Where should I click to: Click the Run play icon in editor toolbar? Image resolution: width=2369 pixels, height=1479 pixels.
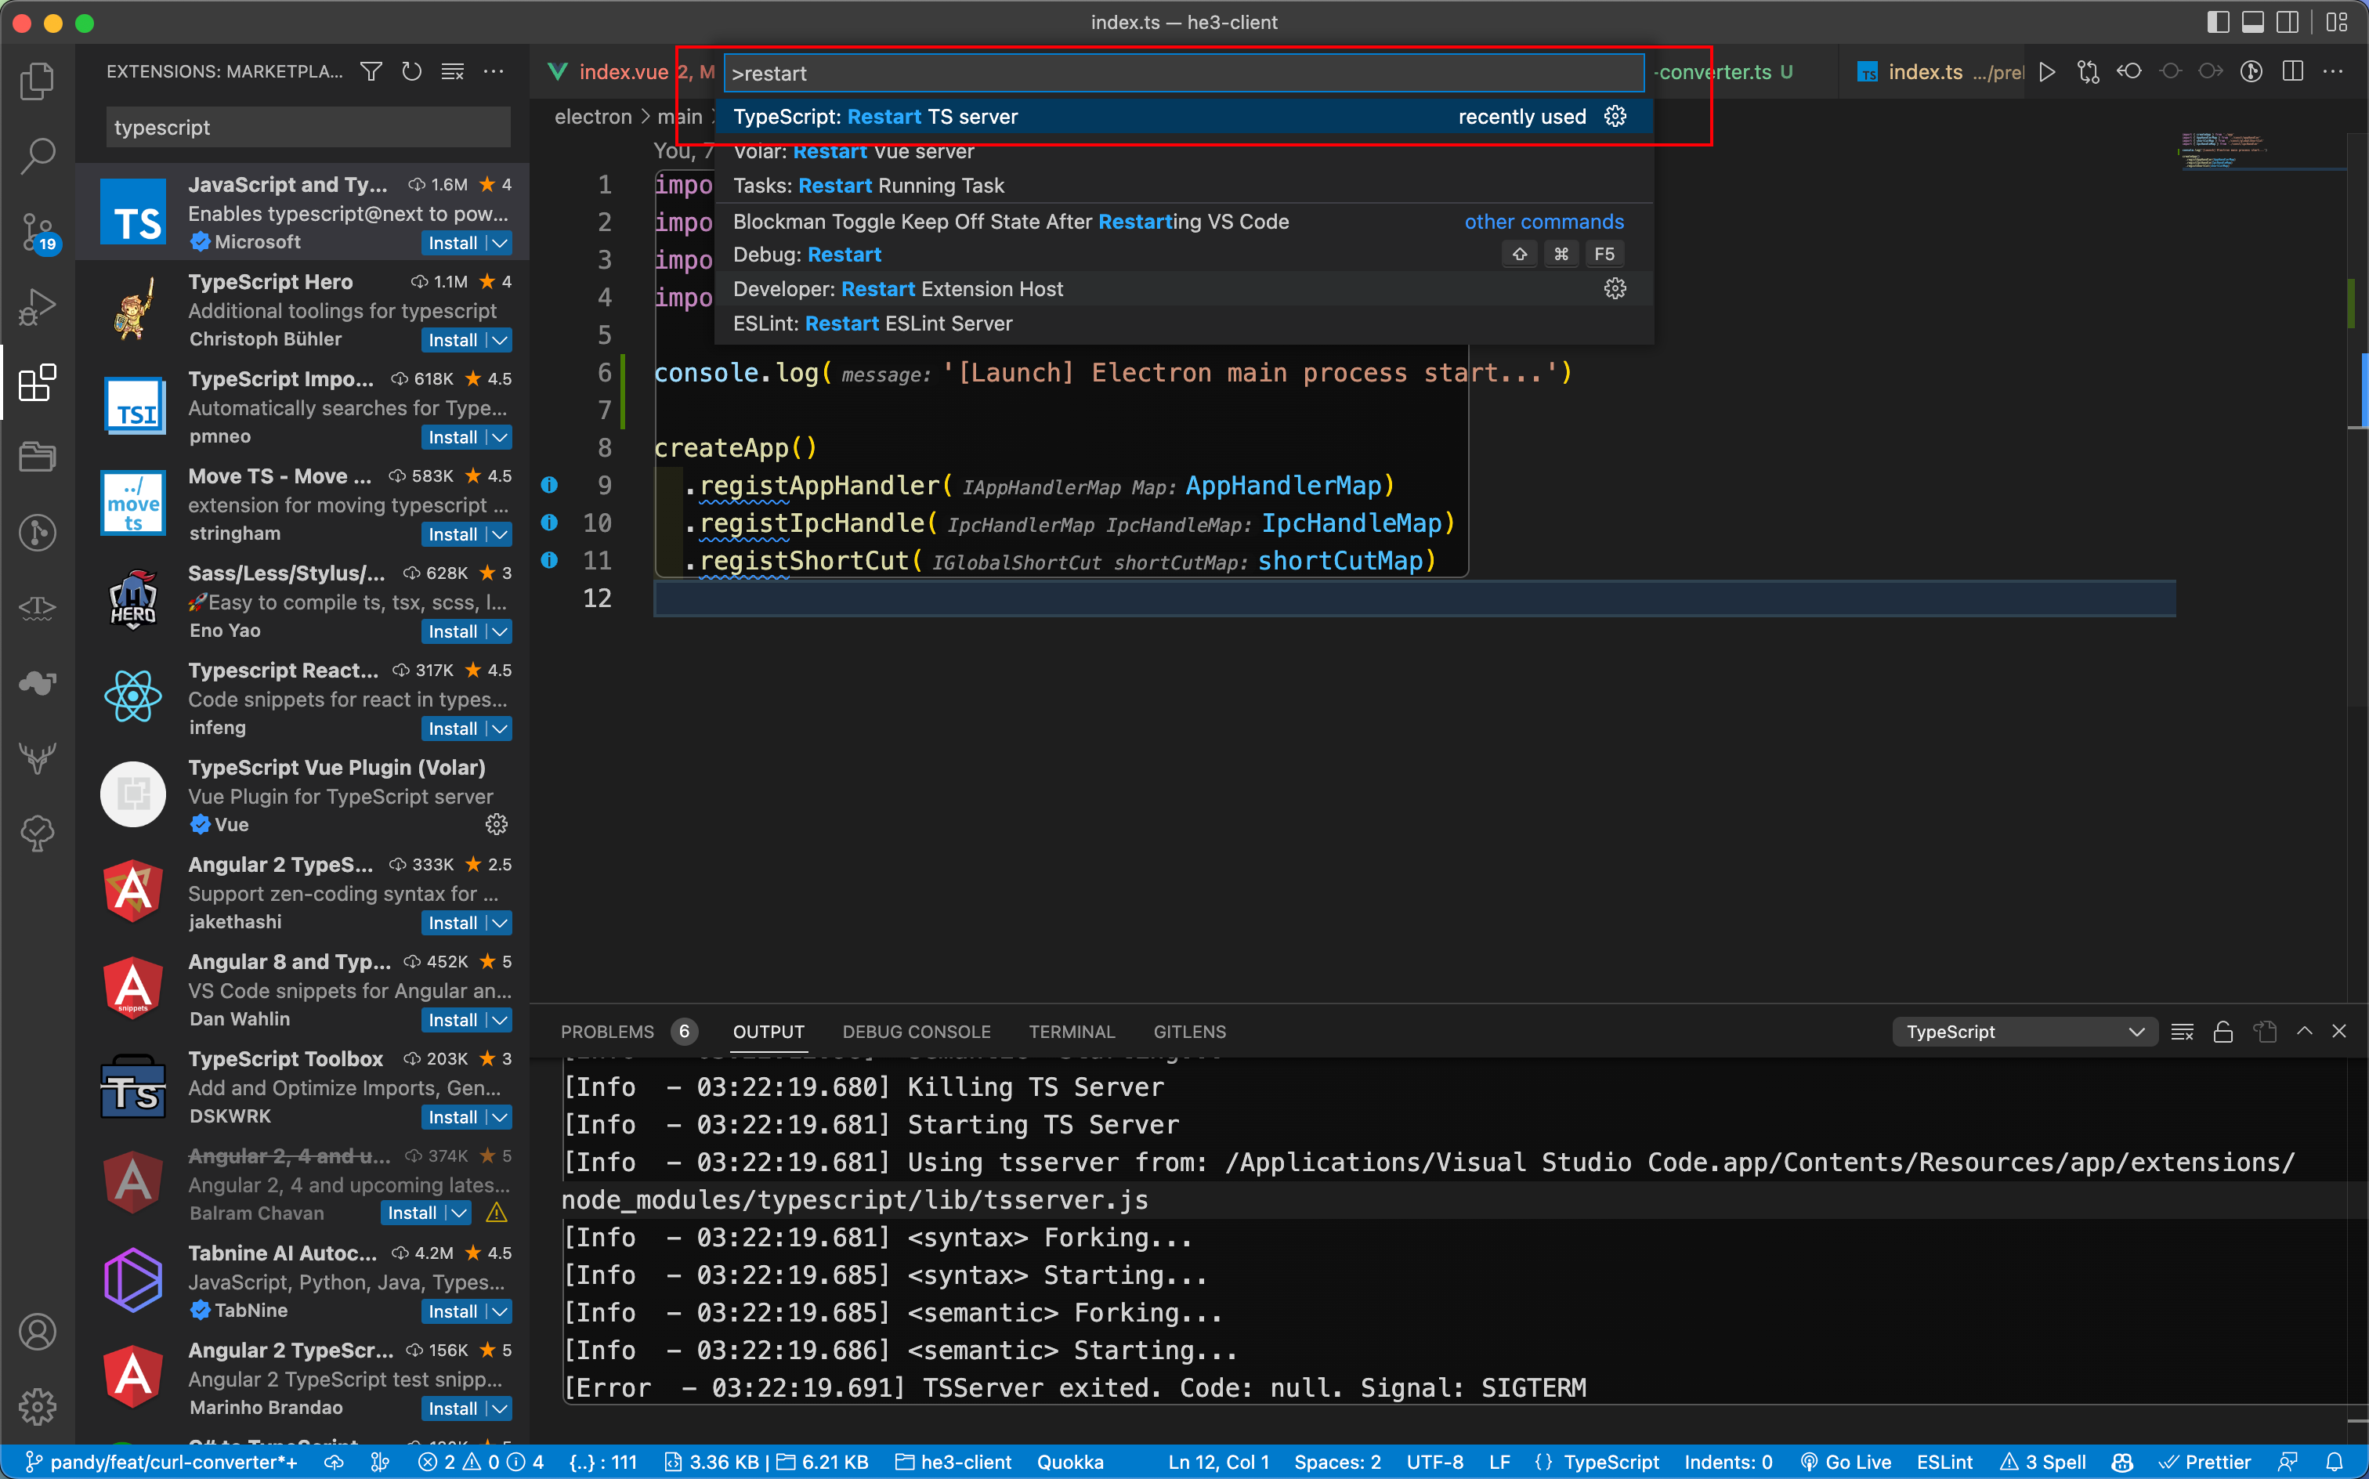2047,71
